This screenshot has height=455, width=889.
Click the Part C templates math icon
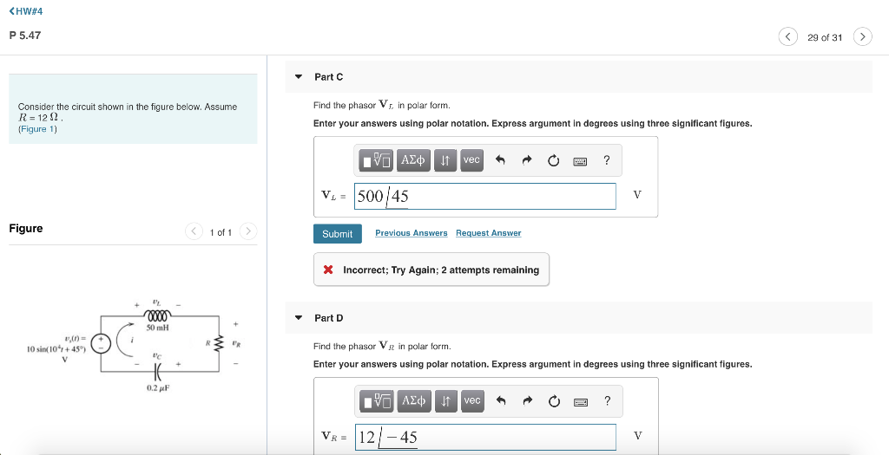[x=377, y=160]
